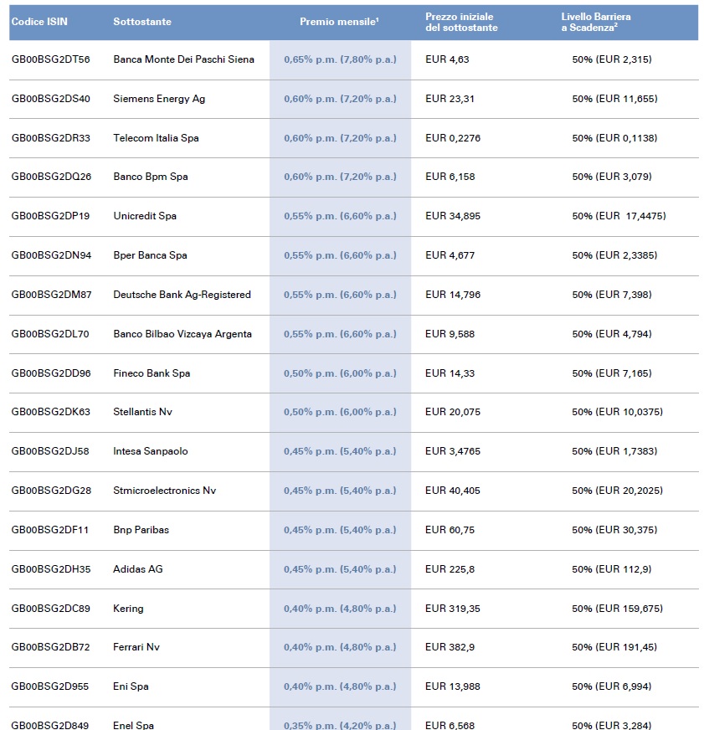Click barrier 50% (EUR 2,315)

click(x=612, y=59)
